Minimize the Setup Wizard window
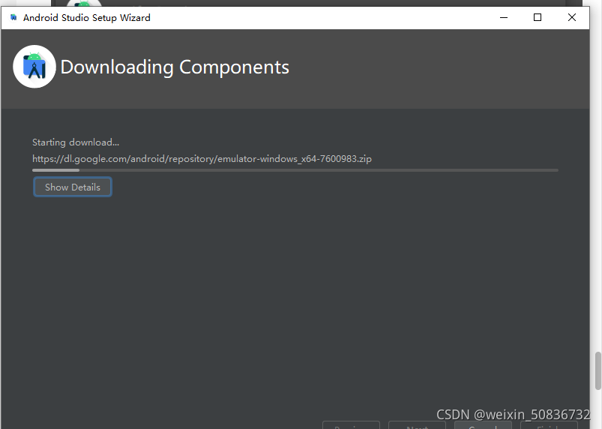Viewport: 602px width, 429px height. pyautogui.click(x=504, y=18)
